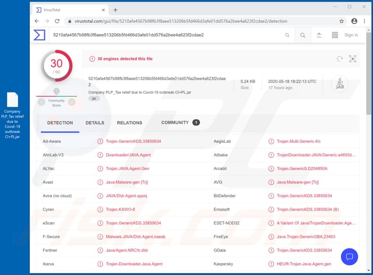Screen dimensions: 373x275
Task: Click the reanalyze refresh icon
Action: (x=339, y=59)
